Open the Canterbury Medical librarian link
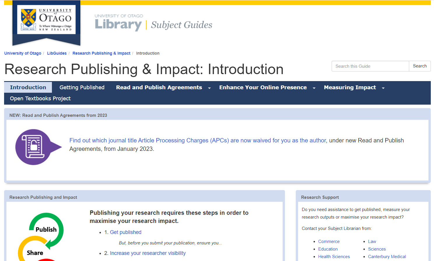 pos(387,257)
